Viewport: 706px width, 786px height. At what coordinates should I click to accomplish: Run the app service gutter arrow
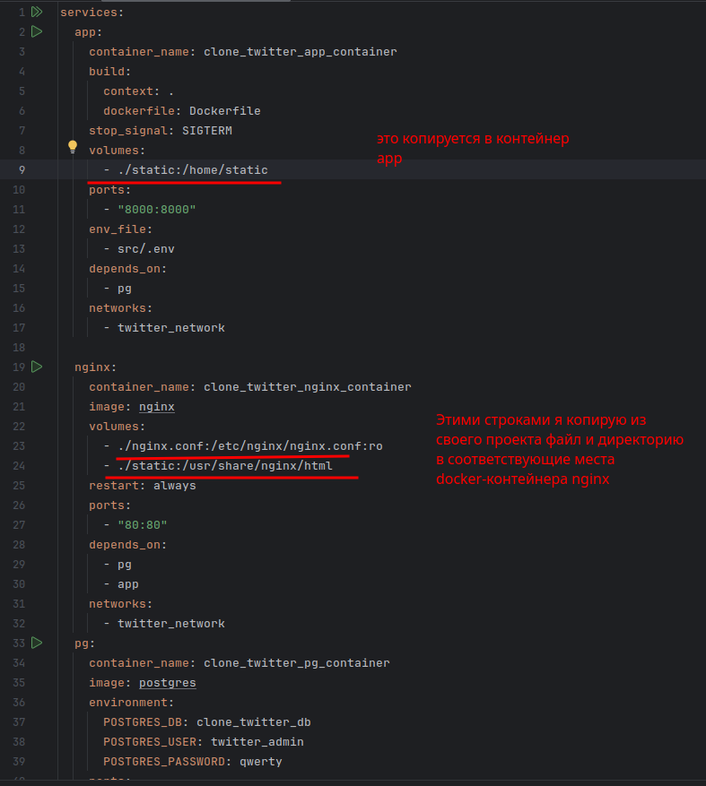(37, 31)
